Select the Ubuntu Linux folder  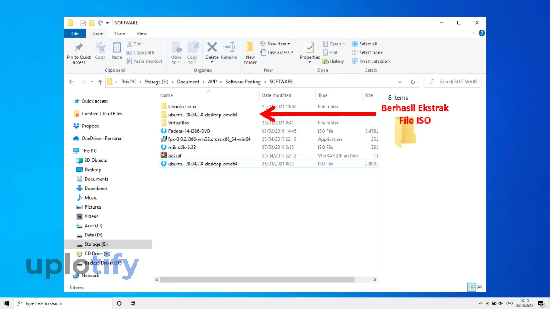(x=182, y=106)
